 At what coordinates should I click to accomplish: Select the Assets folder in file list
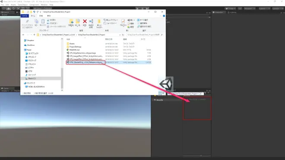pos(72,44)
